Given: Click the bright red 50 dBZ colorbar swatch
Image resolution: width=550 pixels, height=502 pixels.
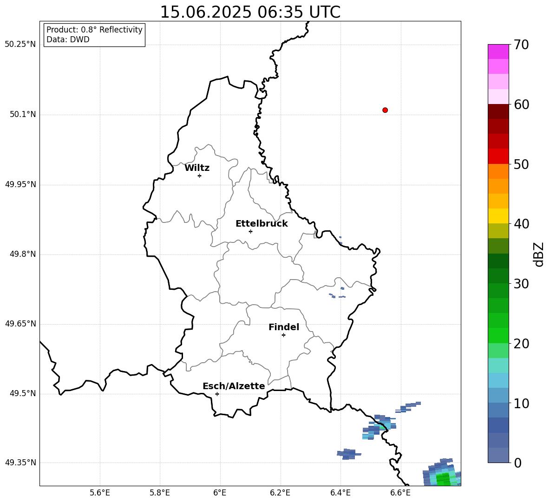Looking at the screenshot, I should pos(498,156).
